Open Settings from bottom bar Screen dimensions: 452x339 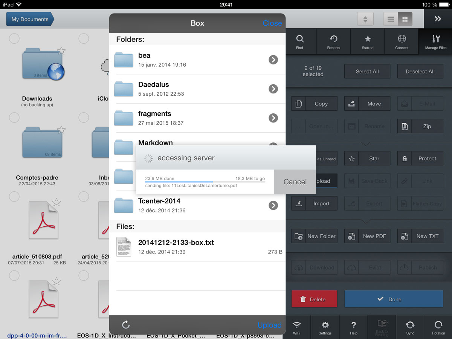[325, 327]
